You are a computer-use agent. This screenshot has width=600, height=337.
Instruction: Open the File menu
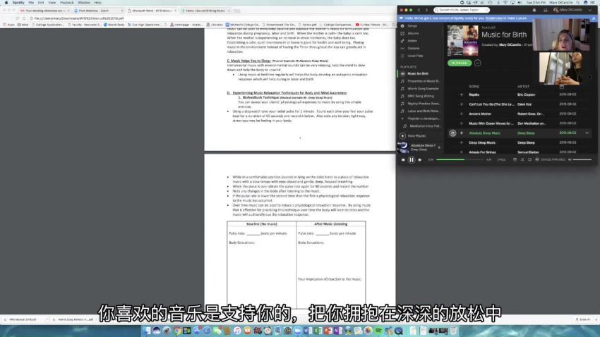pyautogui.click(x=31, y=3)
